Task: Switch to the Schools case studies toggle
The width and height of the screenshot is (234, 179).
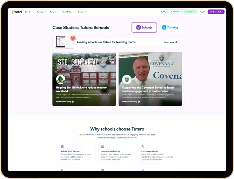Action: coord(144,27)
